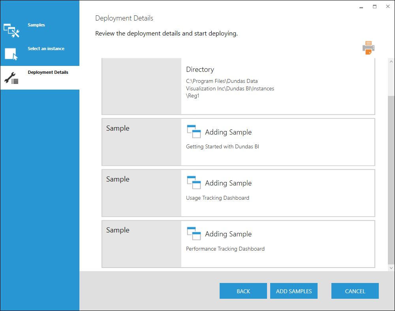Click the Performance Tracking Dashboard sample icon
The image size is (395, 311).
click(194, 234)
